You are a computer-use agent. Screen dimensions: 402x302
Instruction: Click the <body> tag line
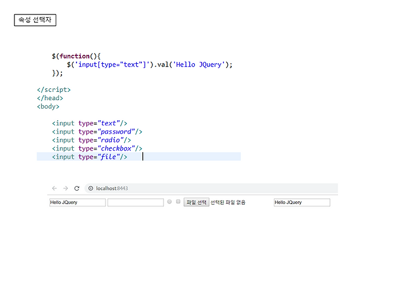[48, 106]
